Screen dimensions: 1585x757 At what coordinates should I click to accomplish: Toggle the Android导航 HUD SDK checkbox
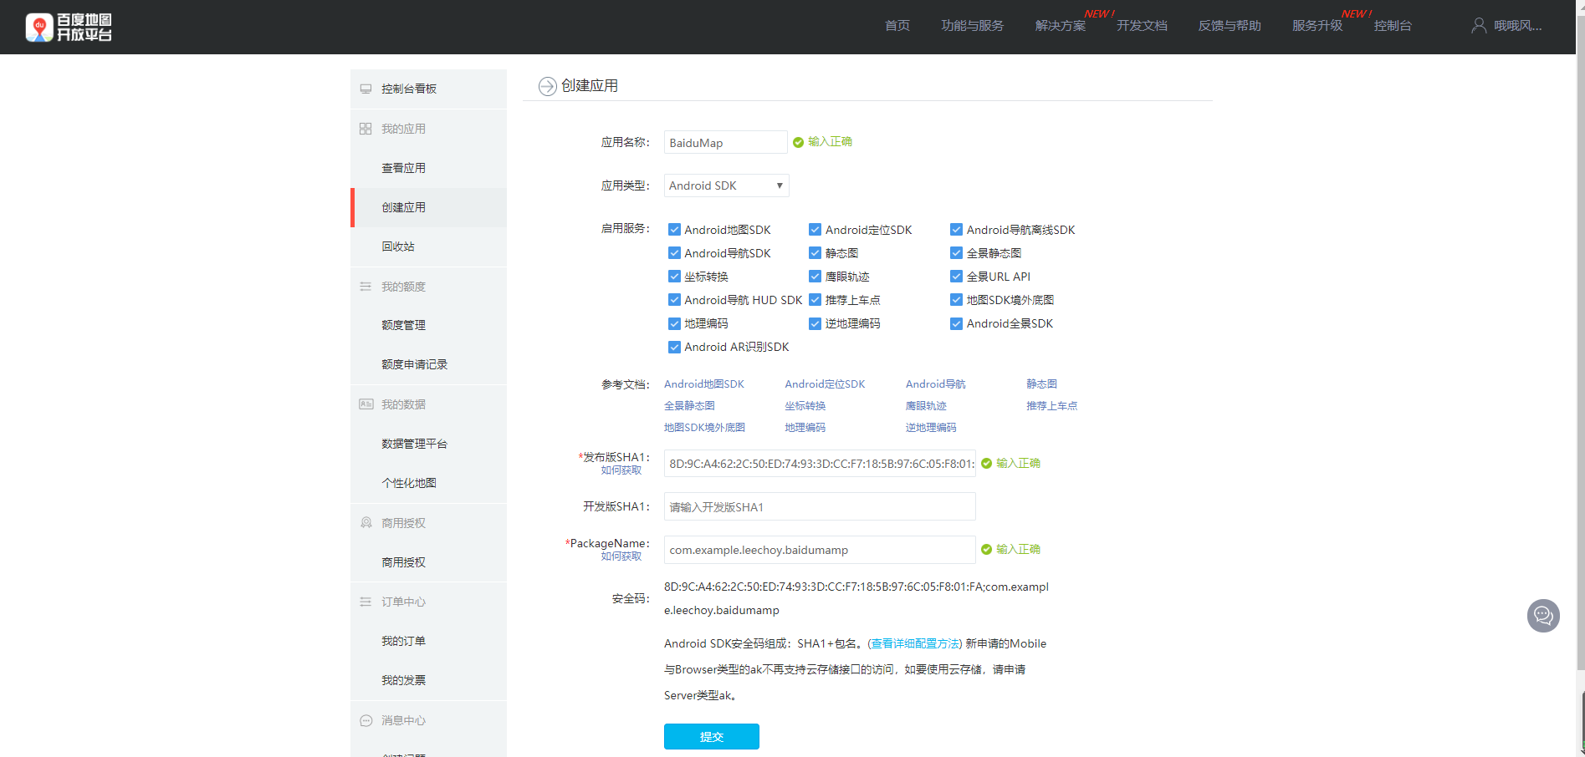pyautogui.click(x=674, y=300)
